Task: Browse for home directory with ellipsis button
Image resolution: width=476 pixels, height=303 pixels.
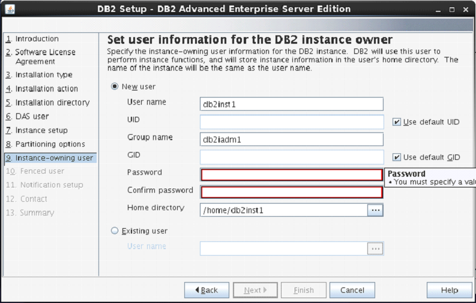Action: pos(375,210)
